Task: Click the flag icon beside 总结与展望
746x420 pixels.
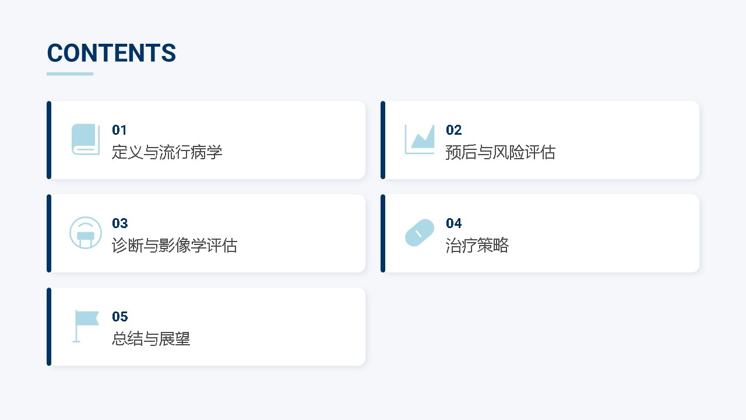Action: (x=86, y=326)
